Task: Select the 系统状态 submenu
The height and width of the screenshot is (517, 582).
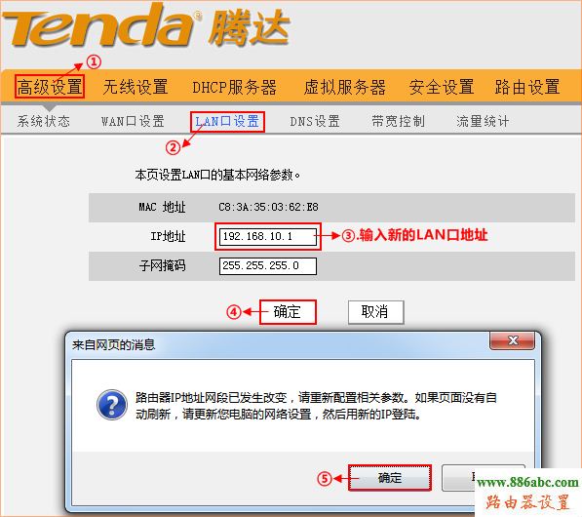Action: click(44, 121)
